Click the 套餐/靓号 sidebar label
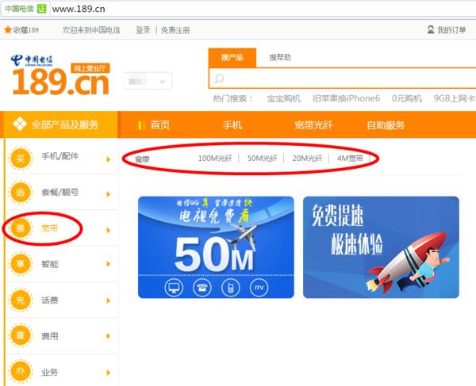476x386 pixels. [59, 193]
